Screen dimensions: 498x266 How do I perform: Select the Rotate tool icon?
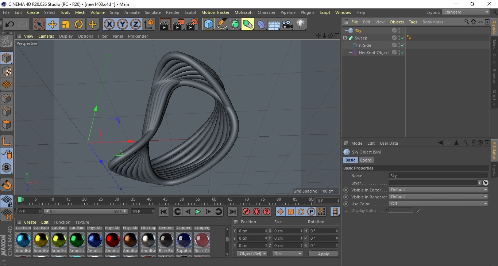[x=79, y=24]
